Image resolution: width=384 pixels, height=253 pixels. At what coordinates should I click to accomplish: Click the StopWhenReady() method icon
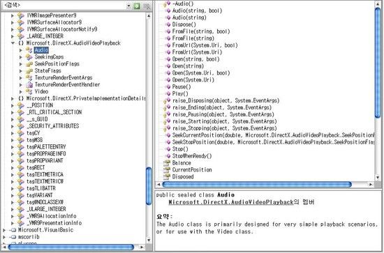(x=168, y=156)
